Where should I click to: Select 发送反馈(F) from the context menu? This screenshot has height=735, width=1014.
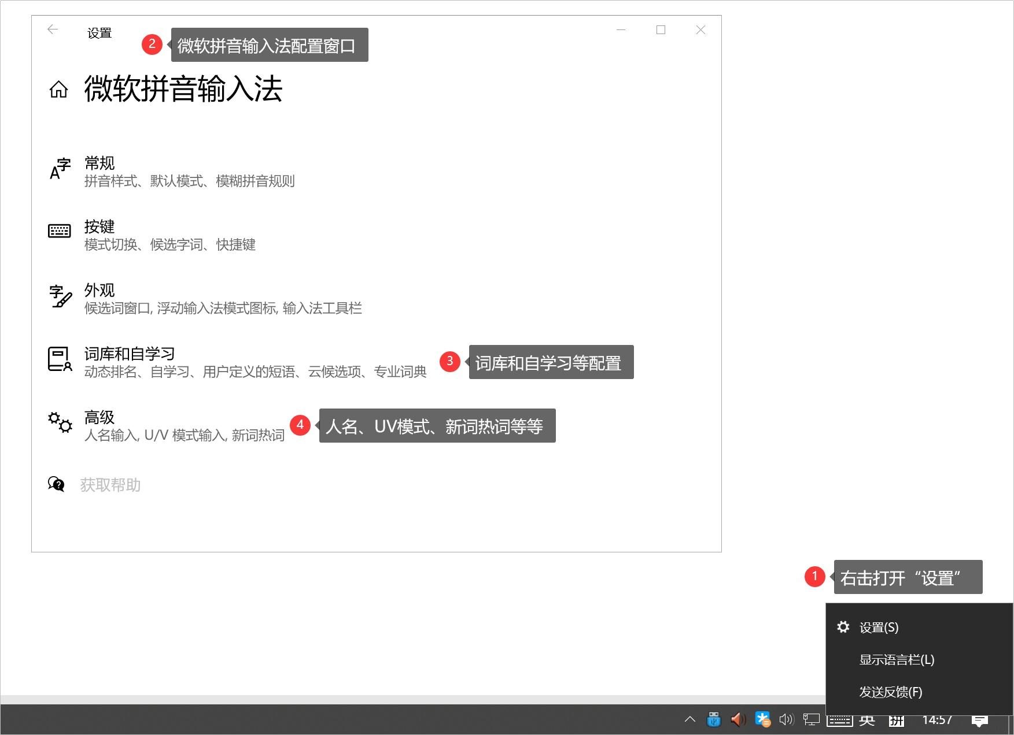click(x=891, y=692)
